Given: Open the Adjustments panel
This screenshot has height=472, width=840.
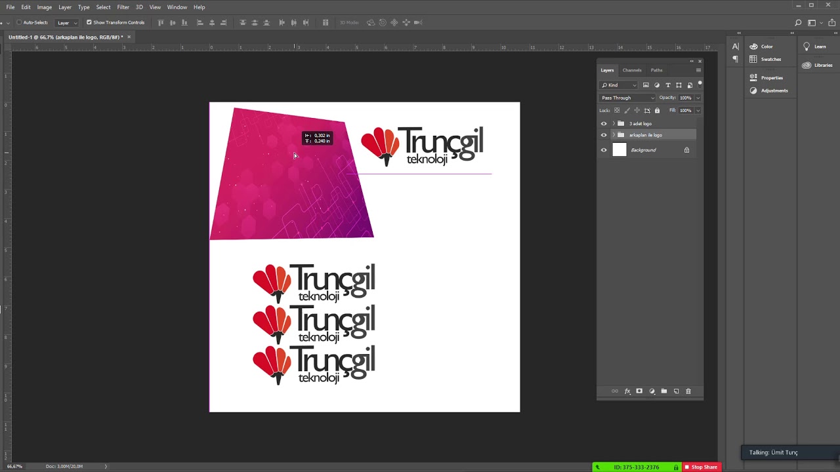Looking at the screenshot, I should click(768, 90).
